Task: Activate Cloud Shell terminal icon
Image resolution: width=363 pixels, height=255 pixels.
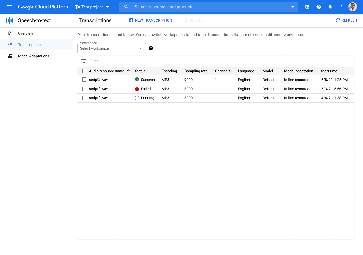Action: (x=307, y=7)
